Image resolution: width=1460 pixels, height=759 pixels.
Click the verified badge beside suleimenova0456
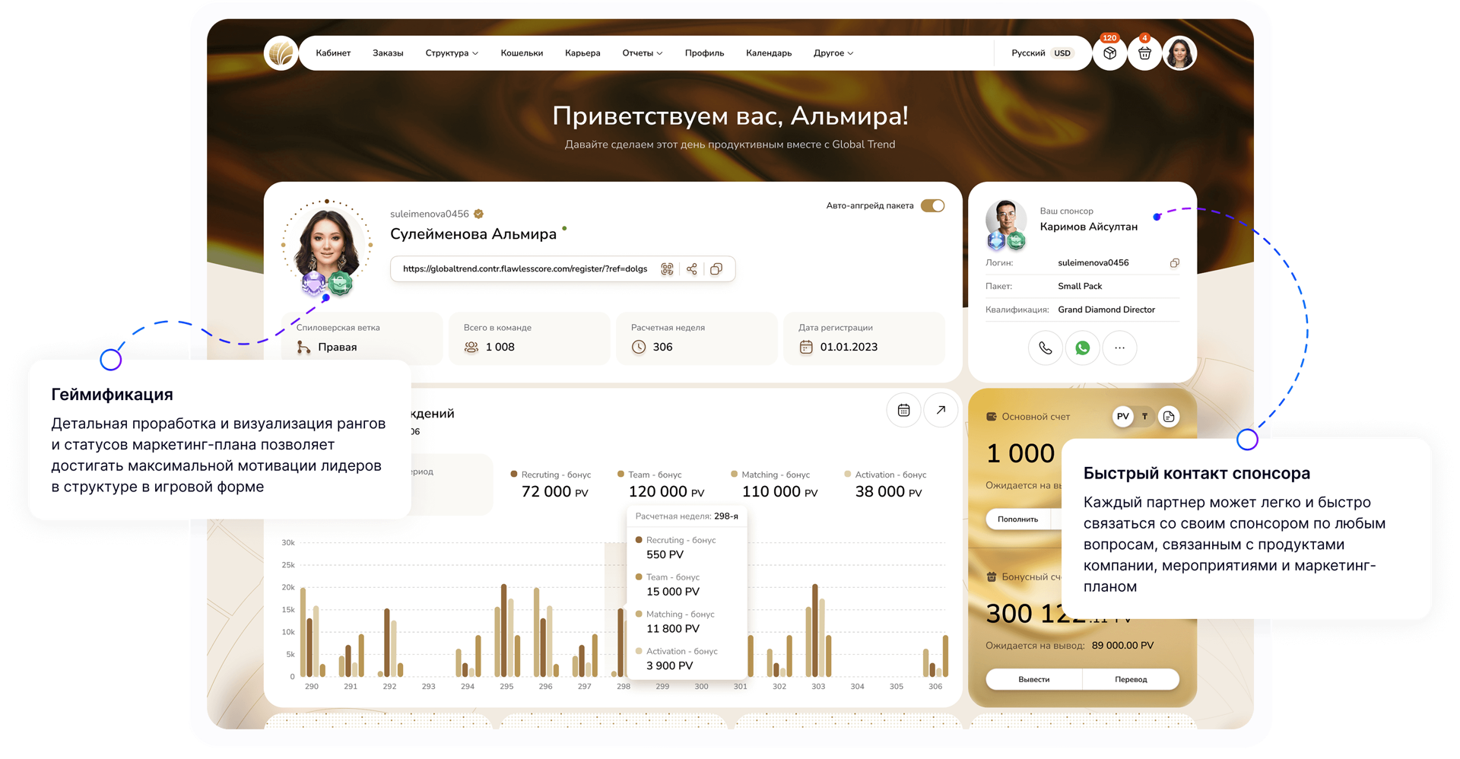(479, 214)
